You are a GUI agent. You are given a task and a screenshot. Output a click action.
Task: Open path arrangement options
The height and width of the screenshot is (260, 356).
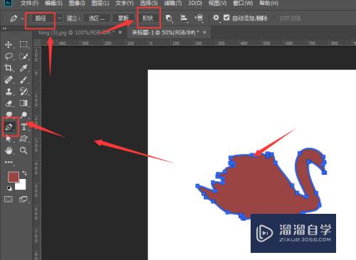tap(199, 18)
